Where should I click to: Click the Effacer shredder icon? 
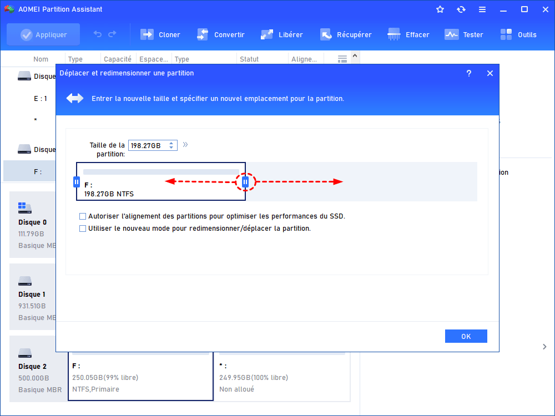pyautogui.click(x=393, y=34)
